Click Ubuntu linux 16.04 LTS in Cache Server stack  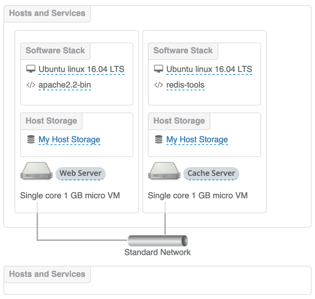tap(209, 69)
